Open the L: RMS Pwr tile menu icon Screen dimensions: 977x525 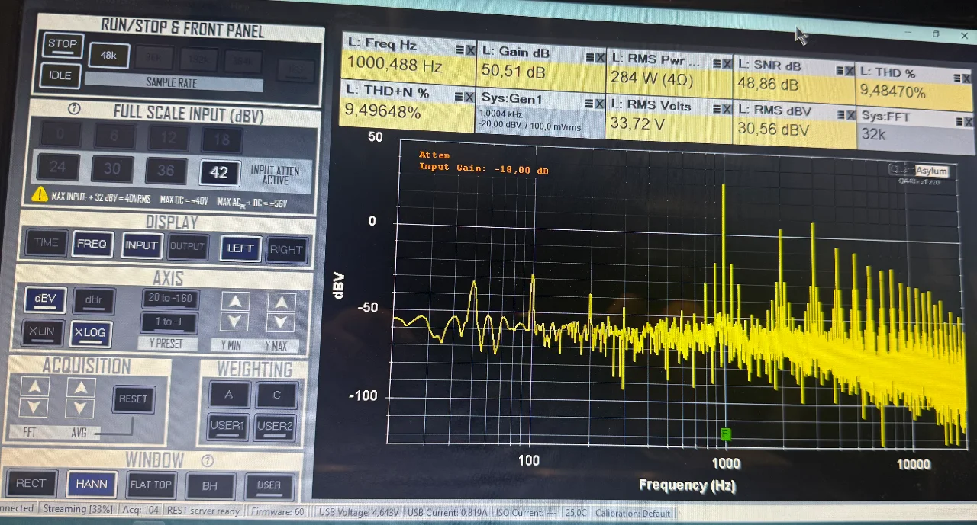click(714, 62)
